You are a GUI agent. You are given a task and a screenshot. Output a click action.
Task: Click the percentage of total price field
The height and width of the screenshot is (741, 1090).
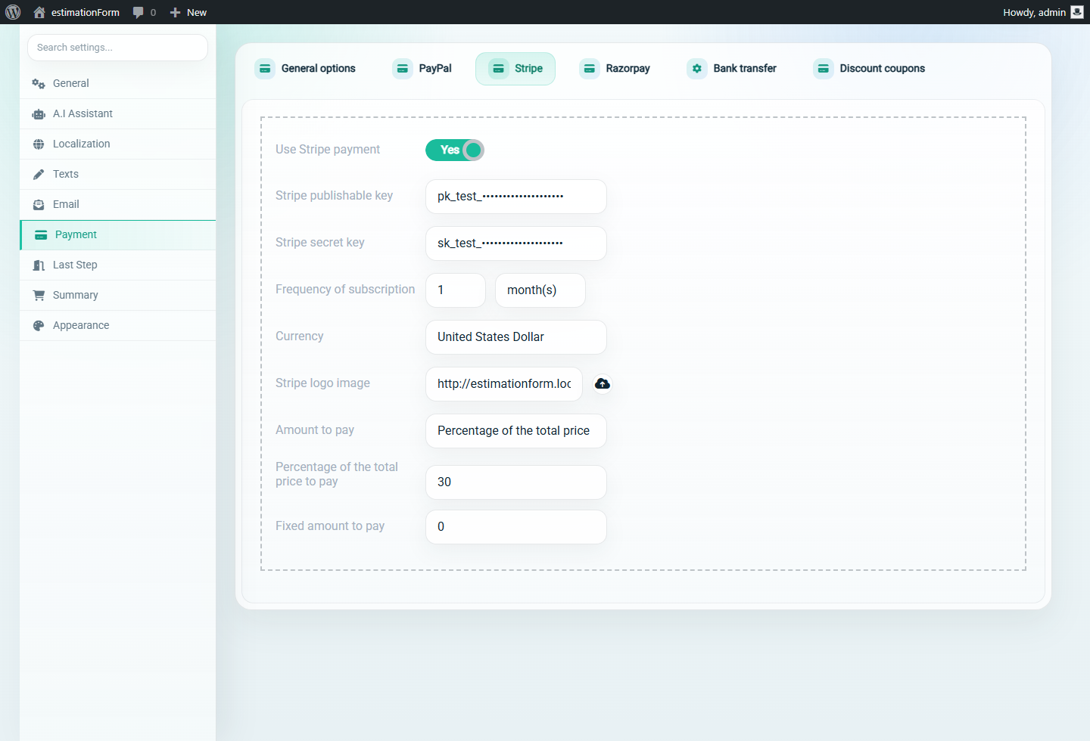point(516,482)
